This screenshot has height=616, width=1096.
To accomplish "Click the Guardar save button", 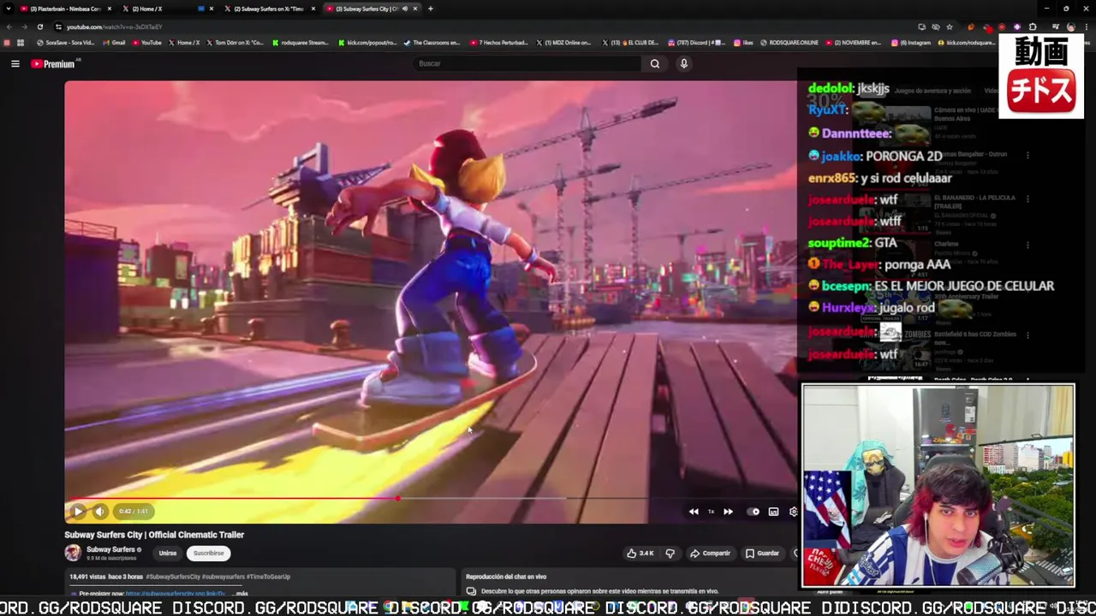I will [762, 554].
